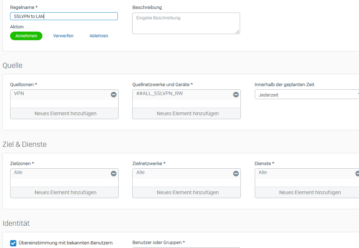Remove Alle entry from Dienste list

[x=358, y=174]
